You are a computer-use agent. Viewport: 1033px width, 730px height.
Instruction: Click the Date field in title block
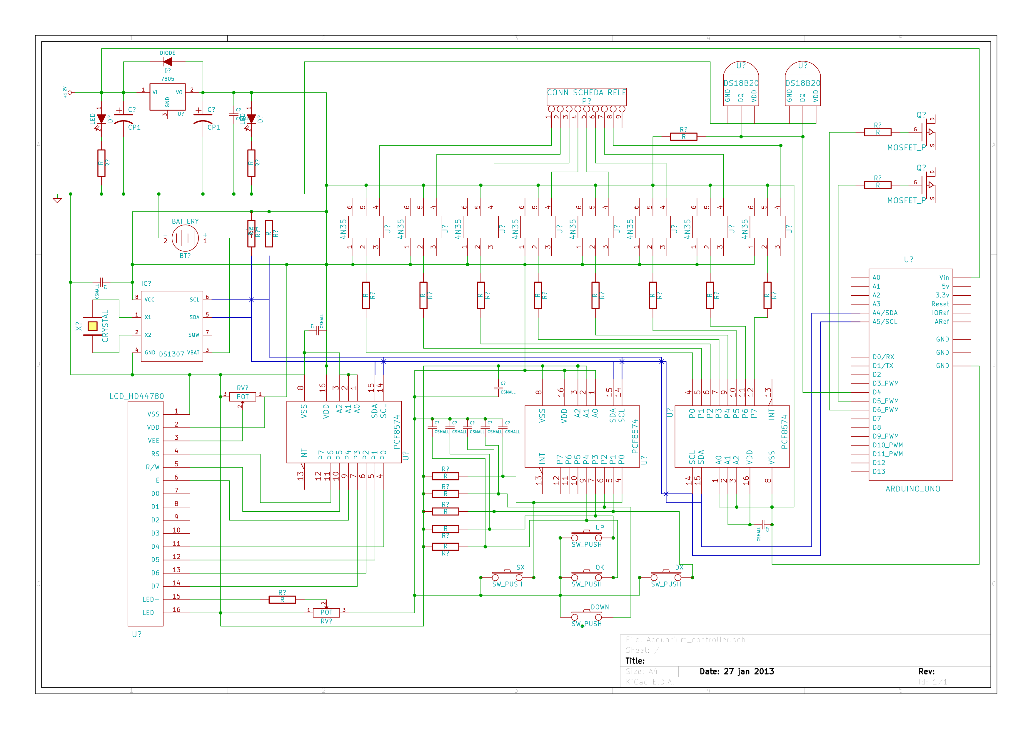tap(737, 672)
